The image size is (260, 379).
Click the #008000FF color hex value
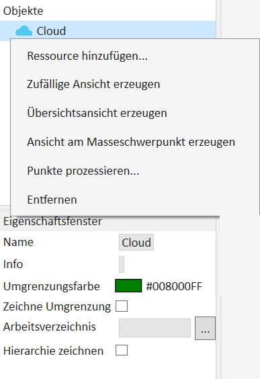point(174,286)
